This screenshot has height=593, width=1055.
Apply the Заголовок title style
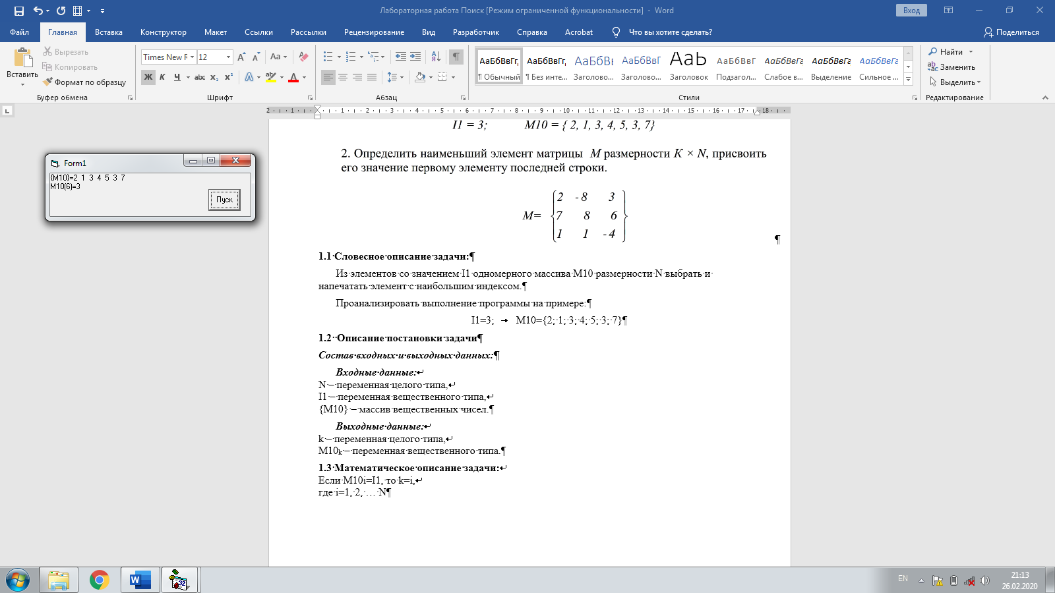point(688,65)
